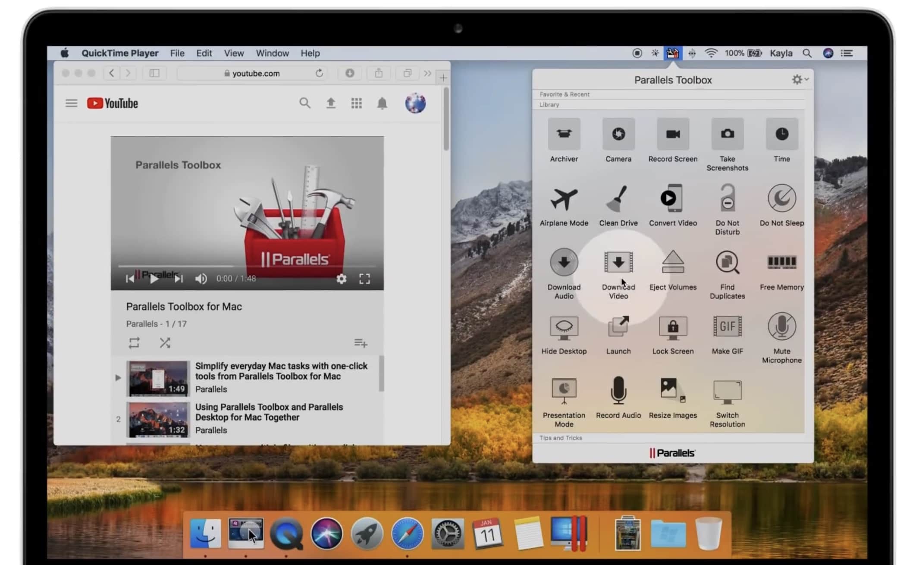Screen dimensions: 919x565
Task: Select the Download Video tool
Action: point(618,263)
